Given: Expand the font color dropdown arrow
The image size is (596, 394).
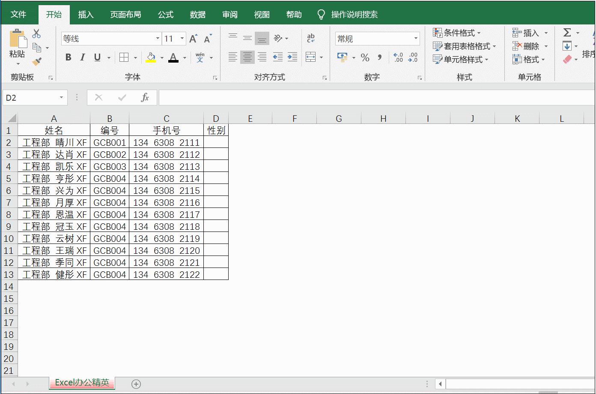Looking at the screenshot, I should [x=184, y=57].
